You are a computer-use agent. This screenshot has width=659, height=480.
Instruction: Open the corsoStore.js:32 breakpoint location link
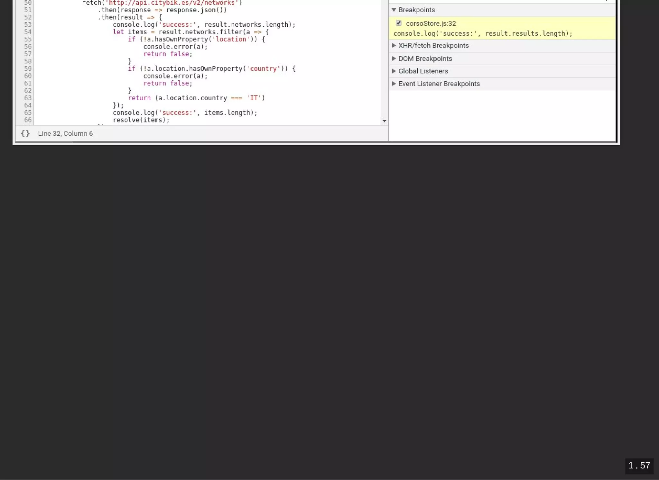[431, 23]
